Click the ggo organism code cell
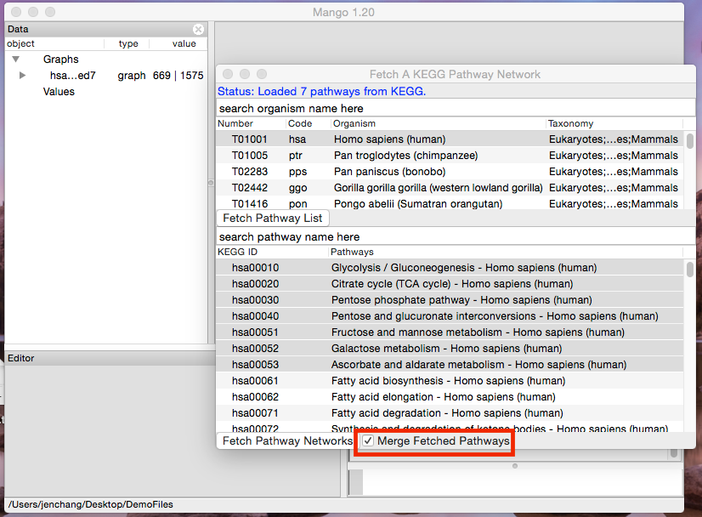The image size is (702, 517). point(297,188)
